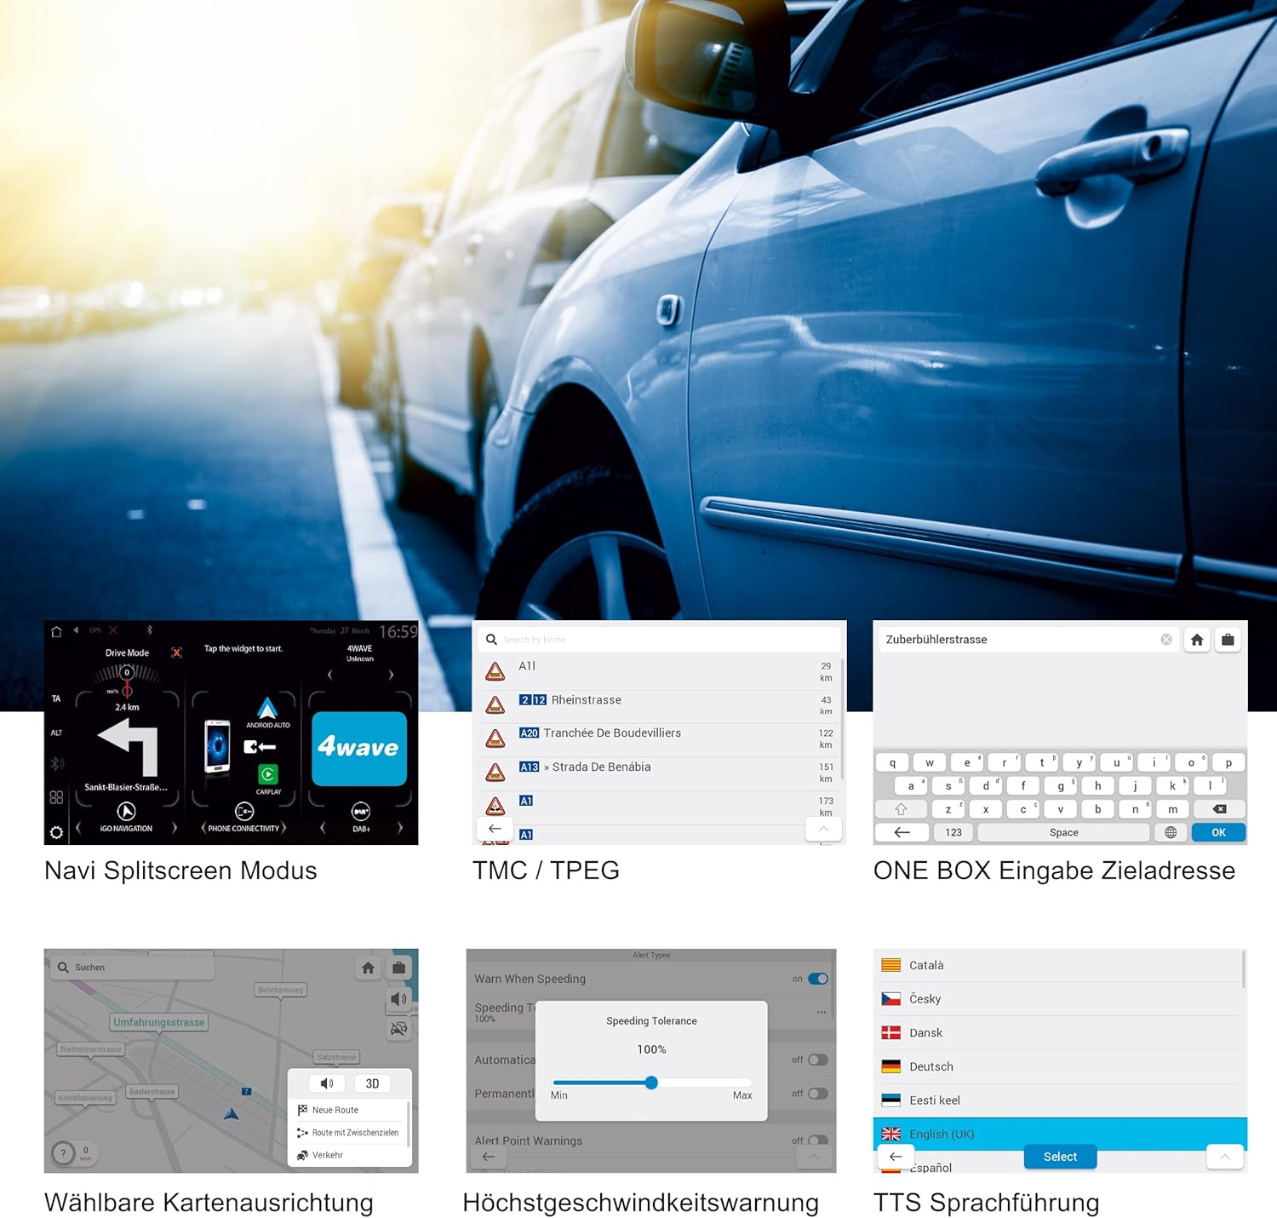Click the Select language button
The image size is (1277, 1218).
tap(1060, 1157)
